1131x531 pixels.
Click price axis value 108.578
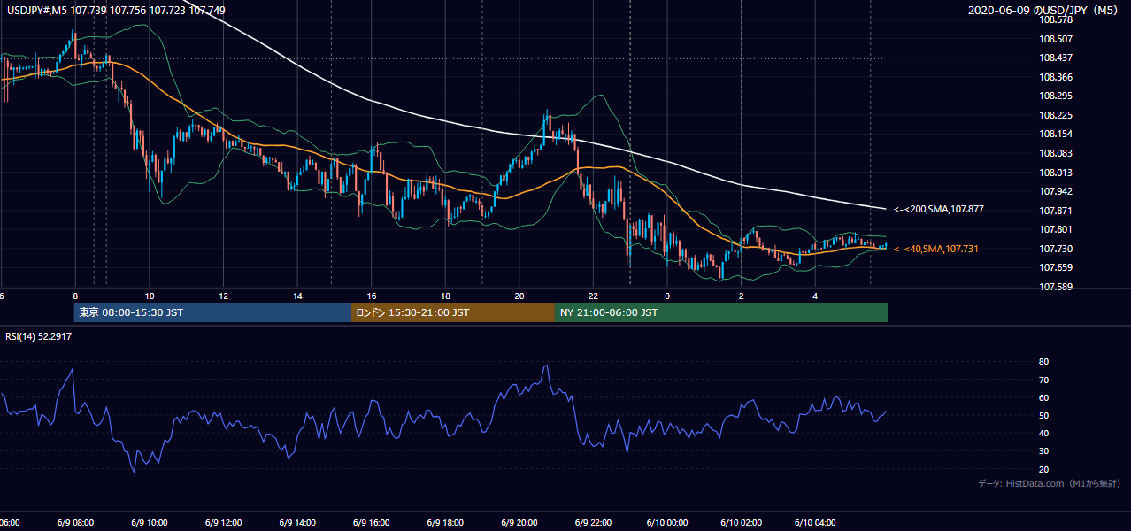(x=1055, y=19)
